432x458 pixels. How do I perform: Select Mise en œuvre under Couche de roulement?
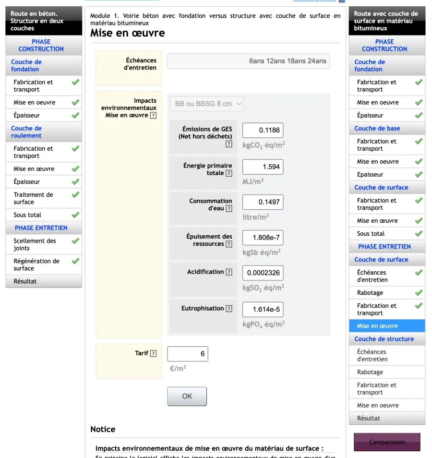(44, 169)
